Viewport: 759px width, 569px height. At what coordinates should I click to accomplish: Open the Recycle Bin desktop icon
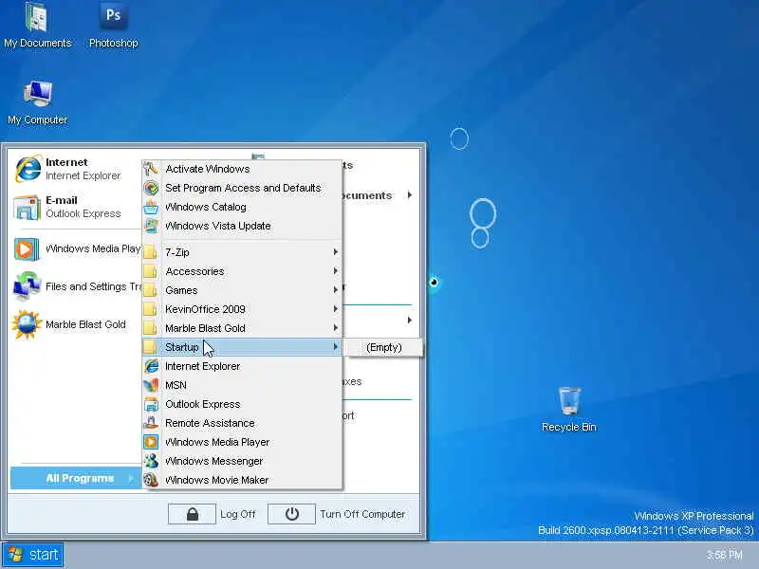[x=568, y=410]
